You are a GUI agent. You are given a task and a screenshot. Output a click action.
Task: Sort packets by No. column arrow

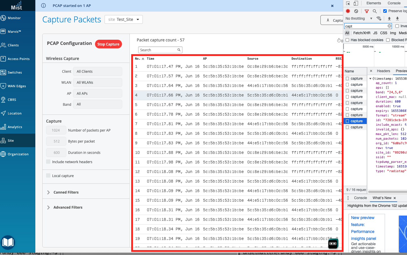pyautogui.click(x=143, y=59)
